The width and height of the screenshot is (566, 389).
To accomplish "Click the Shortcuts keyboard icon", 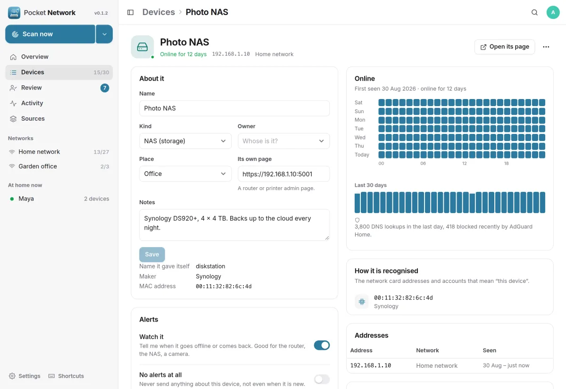I will point(52,376).
